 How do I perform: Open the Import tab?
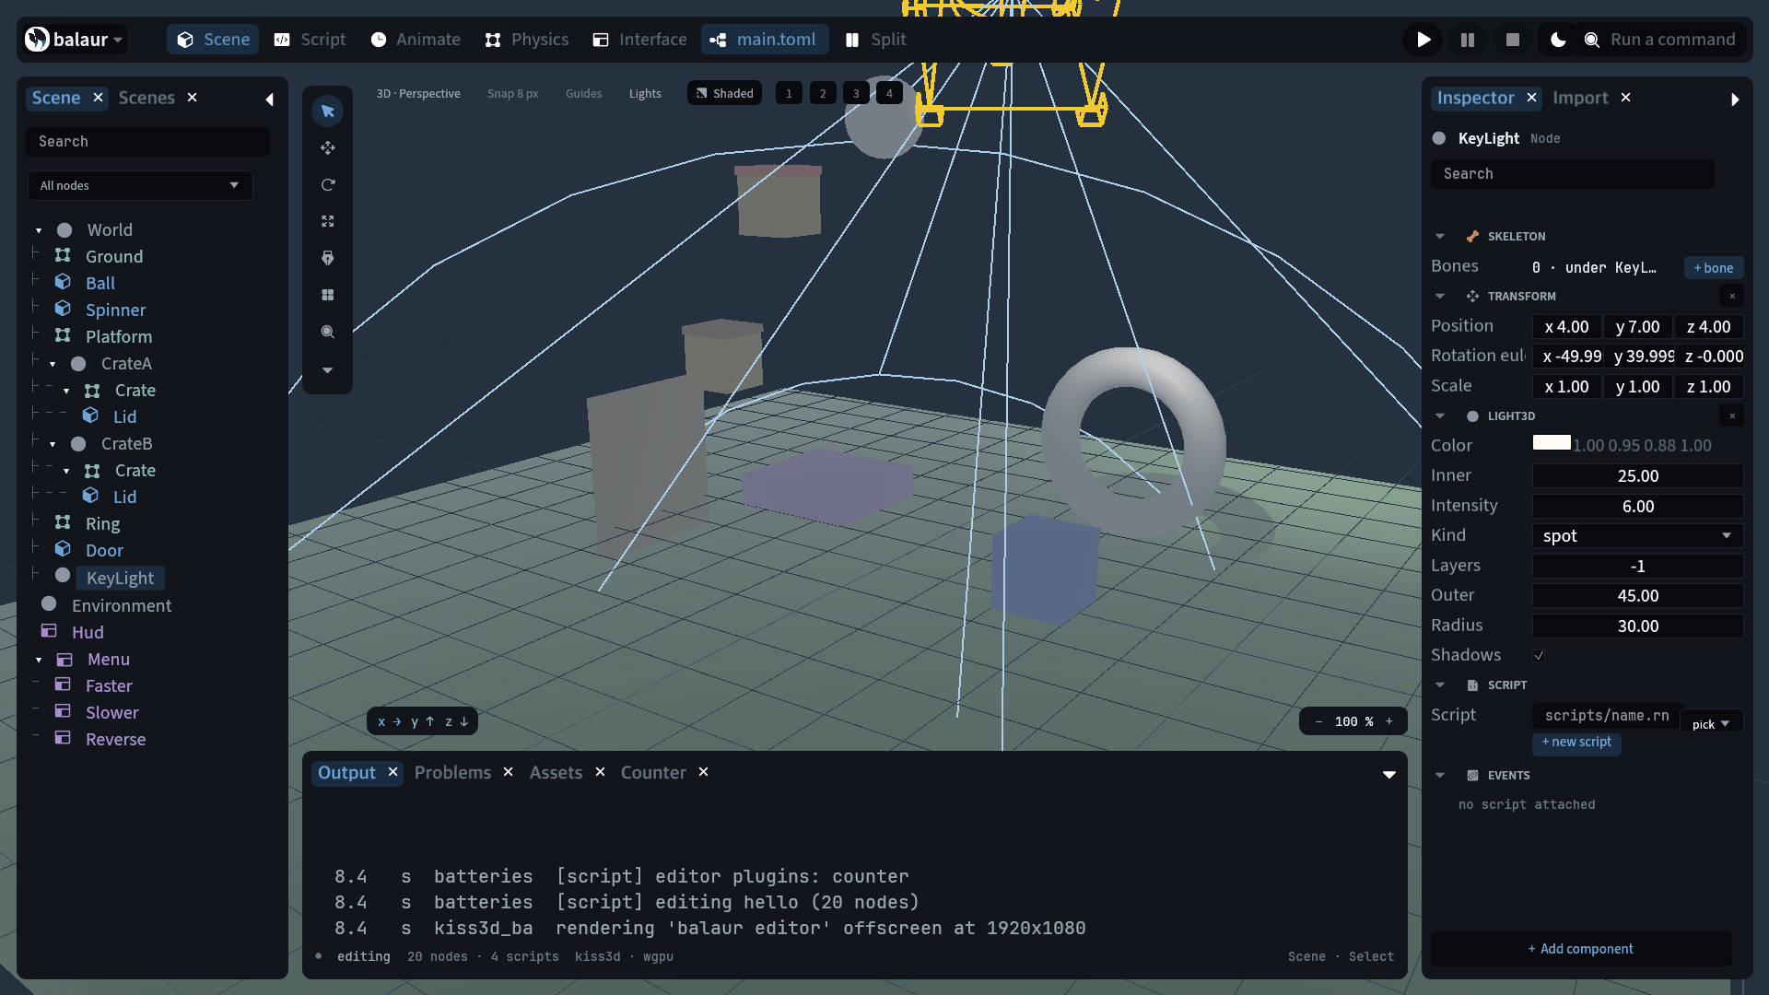pyautogui.click(x=1580, y=98)
